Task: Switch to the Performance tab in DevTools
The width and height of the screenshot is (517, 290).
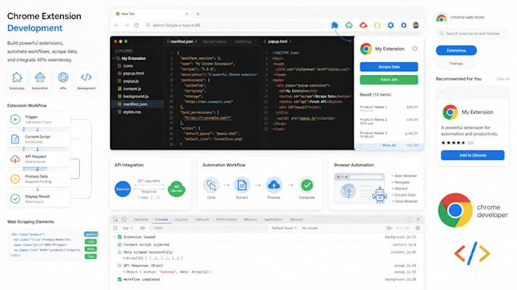Action: click(x=227, y=219)
